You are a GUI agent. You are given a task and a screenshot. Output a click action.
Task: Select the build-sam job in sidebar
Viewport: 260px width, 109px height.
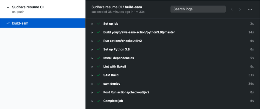43,23
